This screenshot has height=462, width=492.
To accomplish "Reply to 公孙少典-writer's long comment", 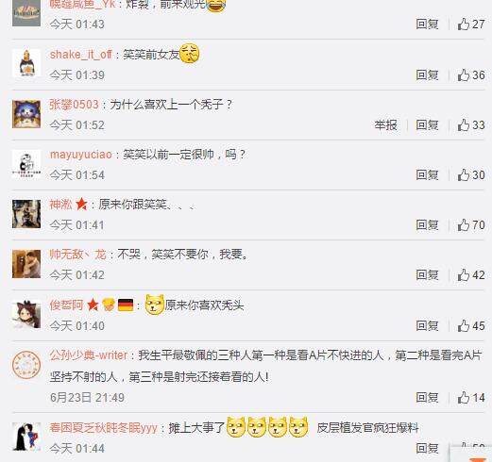I will [427, 397].
